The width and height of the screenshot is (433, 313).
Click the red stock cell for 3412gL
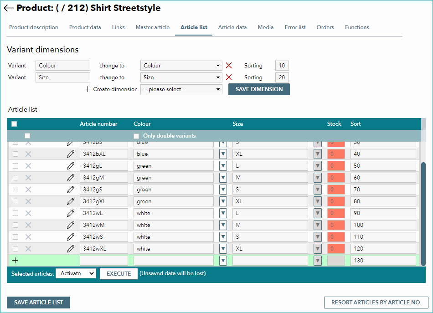click(x=336, y=166)
